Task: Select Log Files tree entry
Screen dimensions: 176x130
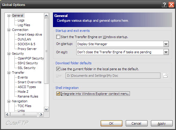Action: tap(24, 25)
